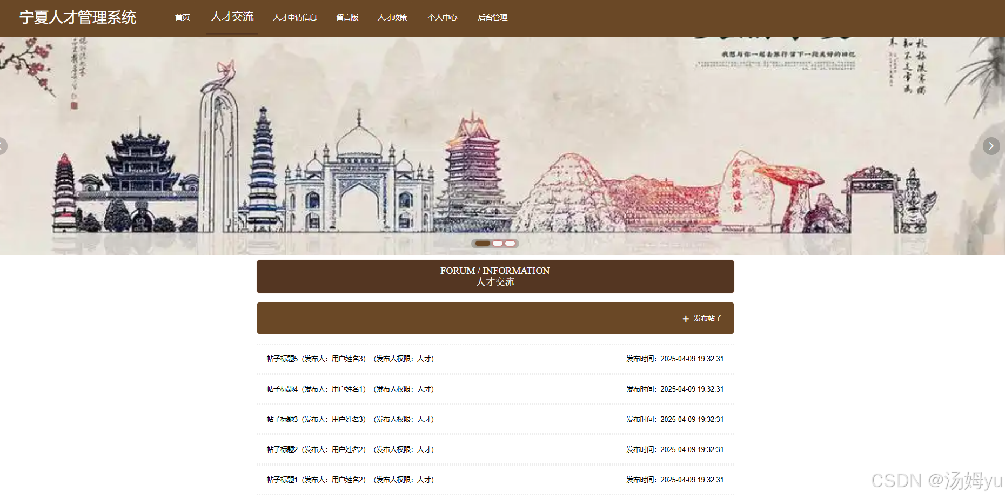Click the FORUM / INFORMATION heading
The image size is (1005, 498).
pos(495,271)
